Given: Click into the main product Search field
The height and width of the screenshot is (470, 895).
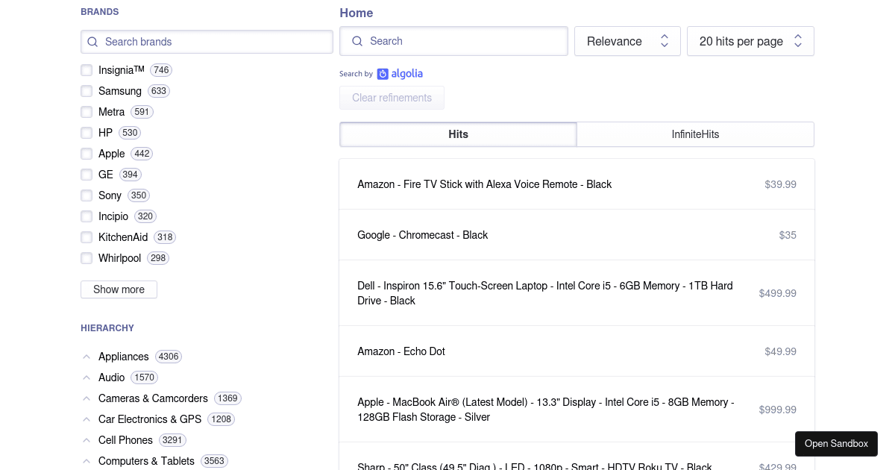Looking at the screenshot, I should point(462,41).
